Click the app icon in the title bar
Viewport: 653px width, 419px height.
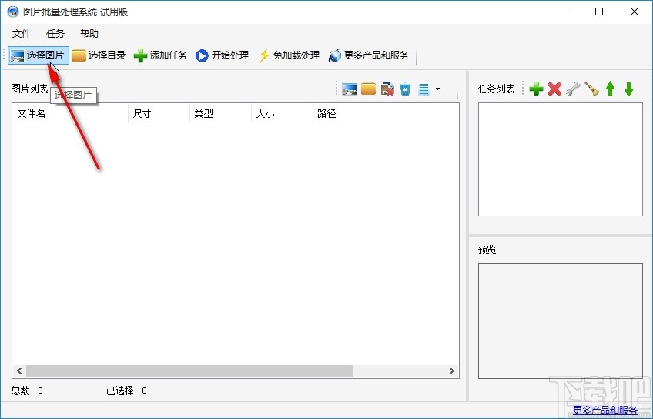point(13,12)
